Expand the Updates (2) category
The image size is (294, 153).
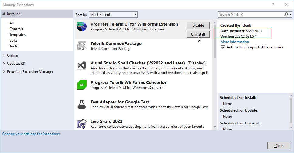(x=4, y=64)
